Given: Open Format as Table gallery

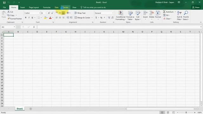Looking at the screenshot, I should [130, 16].
